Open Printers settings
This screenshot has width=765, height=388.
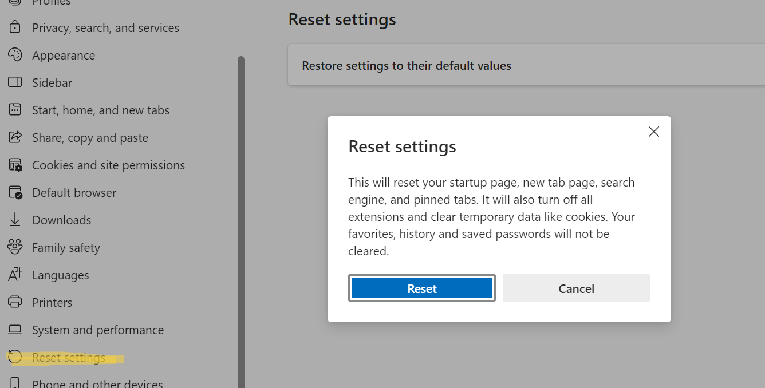(52, 302)
